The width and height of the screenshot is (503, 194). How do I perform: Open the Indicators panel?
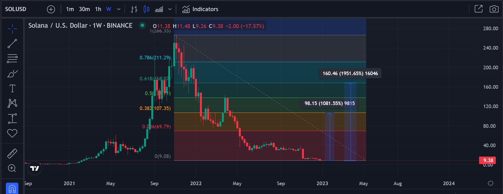pos(200,9)
